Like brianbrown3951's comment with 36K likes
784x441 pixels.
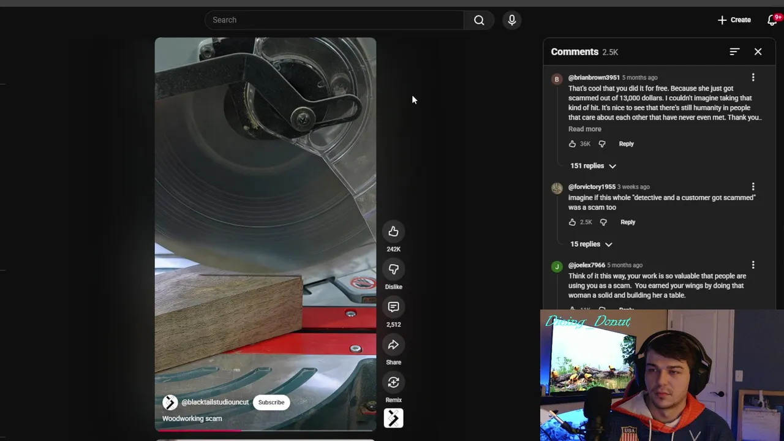point(572,144)
